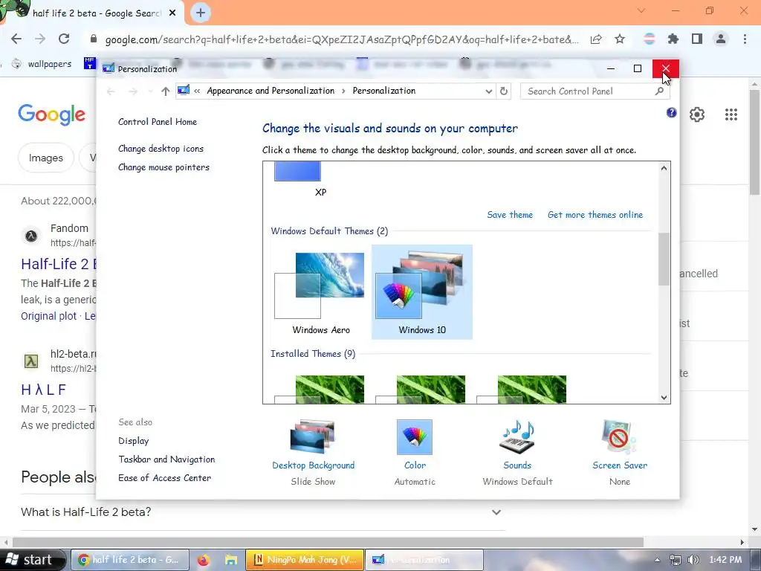Open recent locations dropdown arrow
The width and height of the screenshot is (761, 571).
point(150,91)
